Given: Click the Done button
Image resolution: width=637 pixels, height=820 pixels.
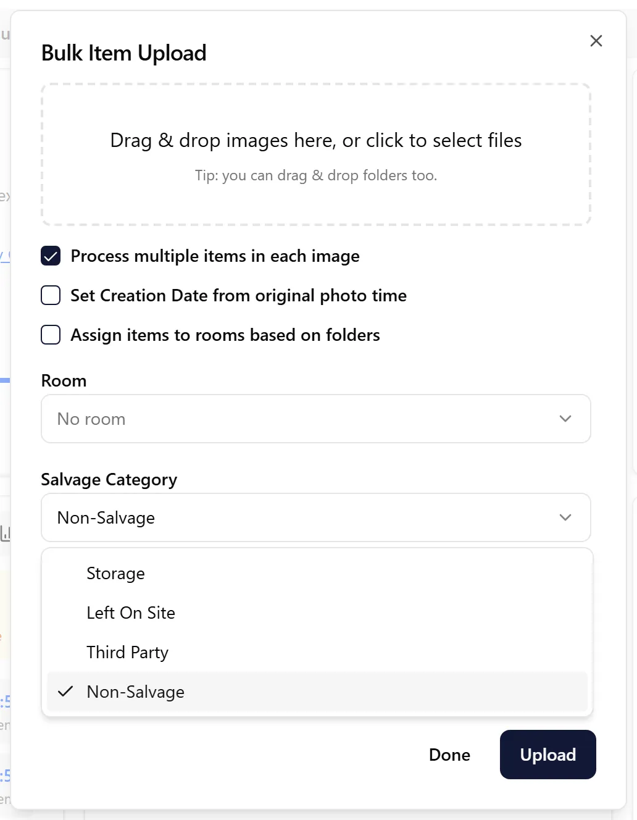Looking at the screenshot, I should point(449,755).
